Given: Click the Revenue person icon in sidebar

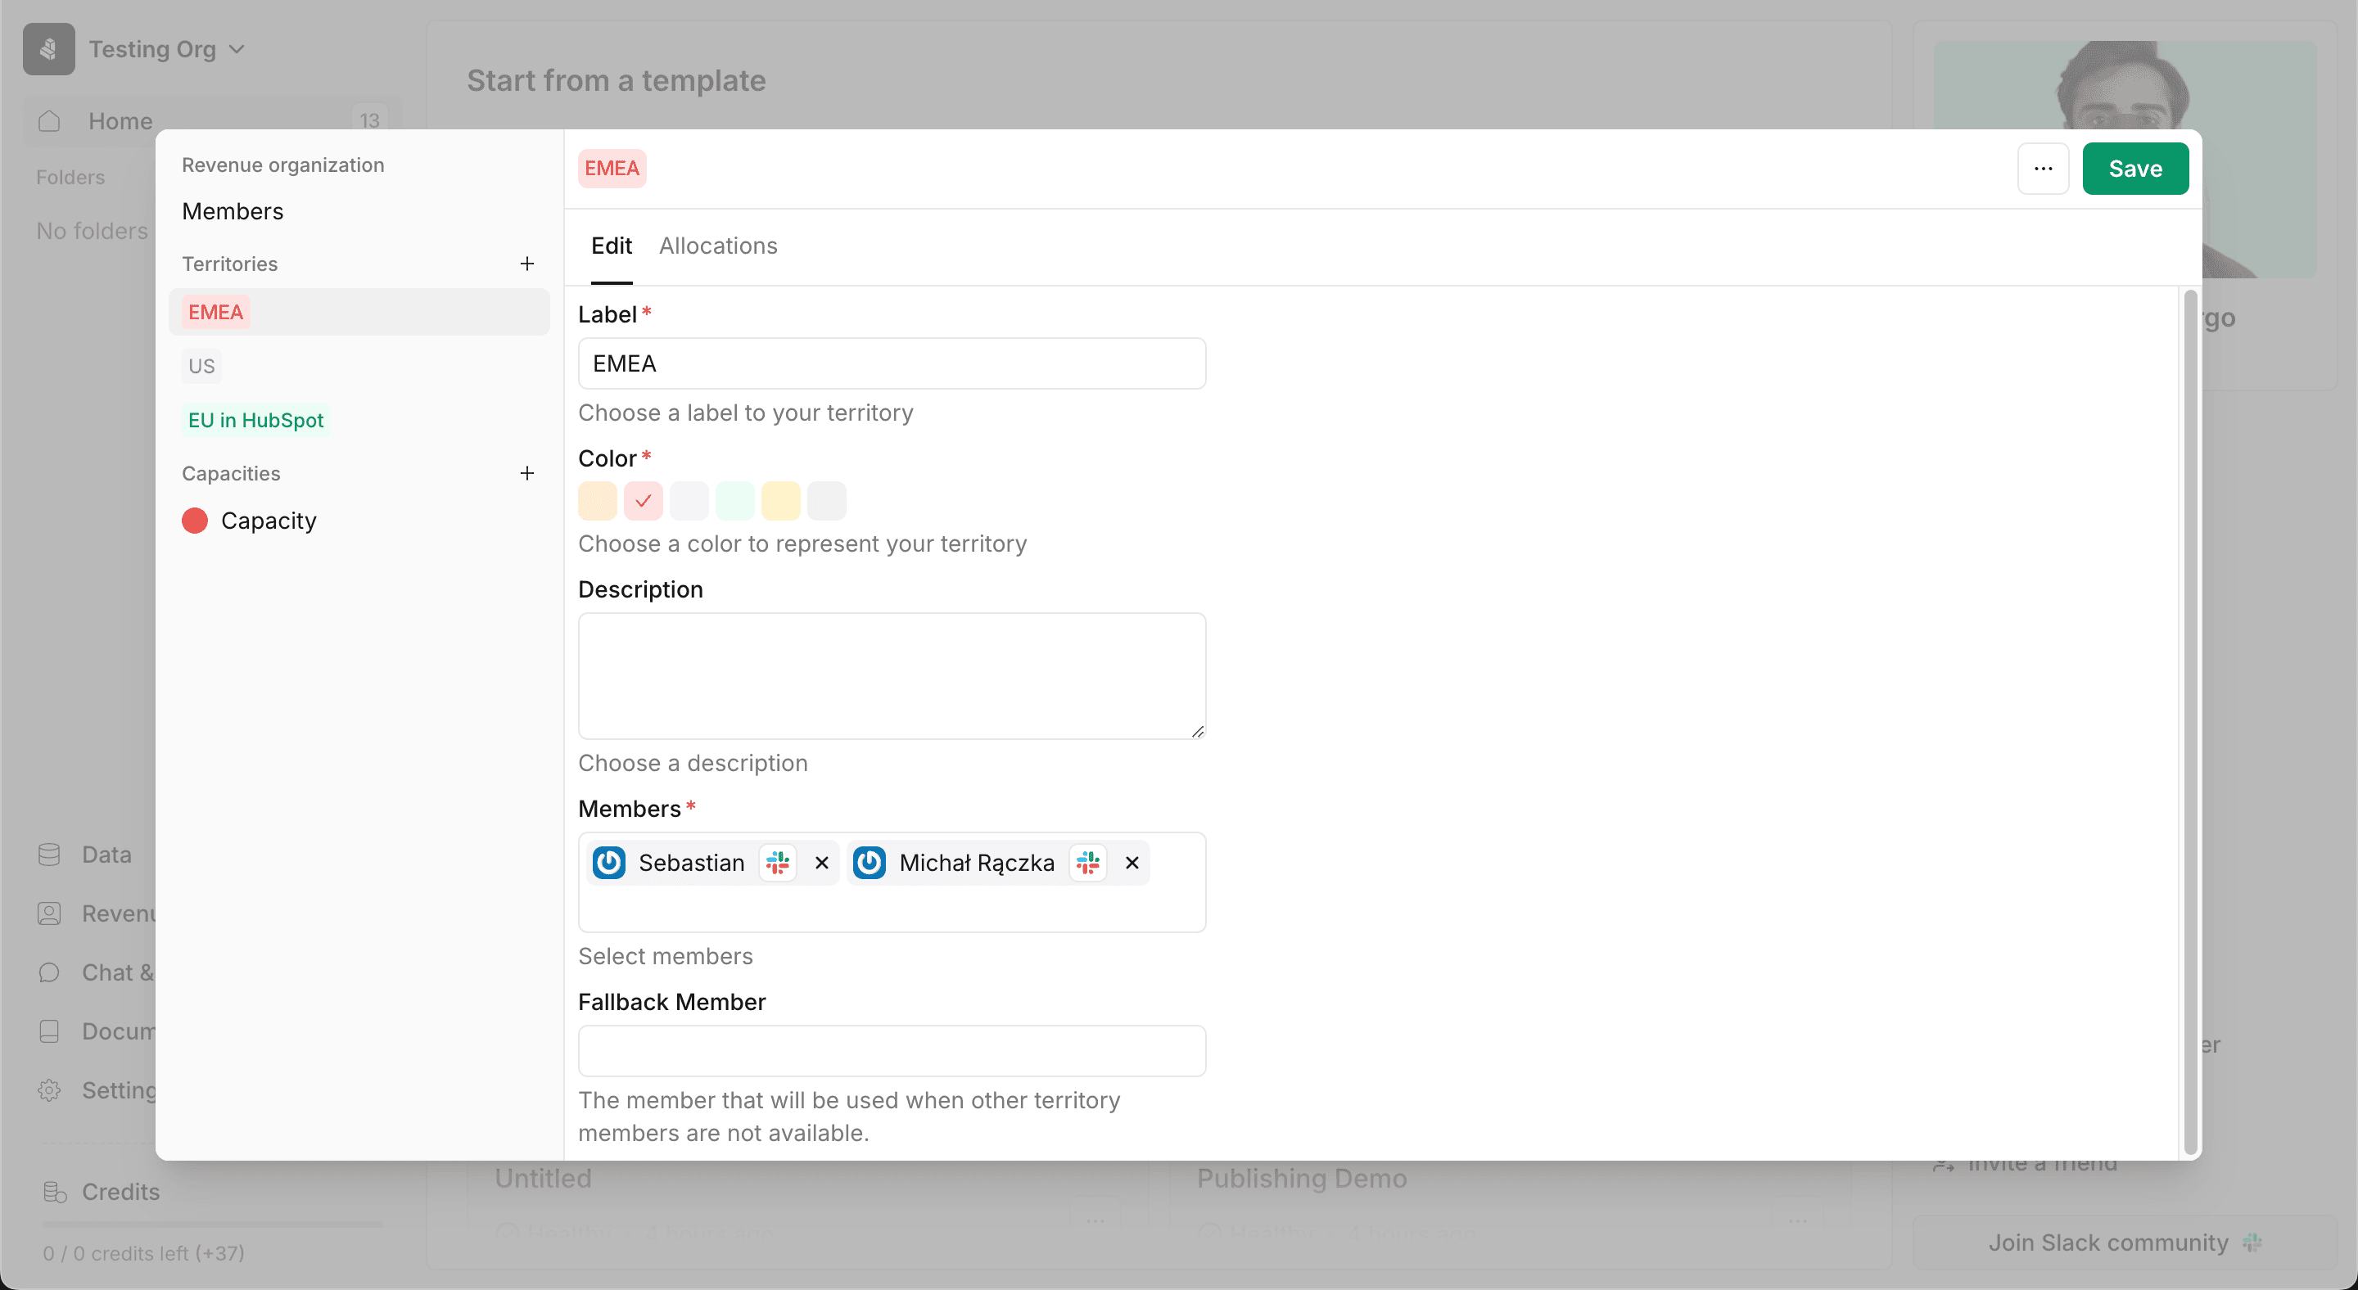Looking at the screenshot, I should [x=49, y=913].
